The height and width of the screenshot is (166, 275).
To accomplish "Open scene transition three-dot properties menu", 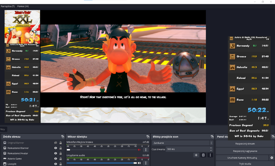I will [x=210, y=155].
